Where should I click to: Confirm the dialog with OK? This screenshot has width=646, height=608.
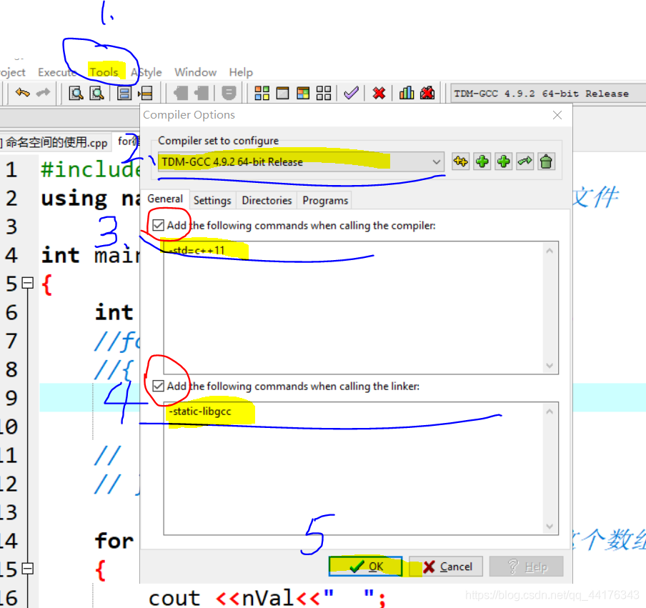point(365,567)
